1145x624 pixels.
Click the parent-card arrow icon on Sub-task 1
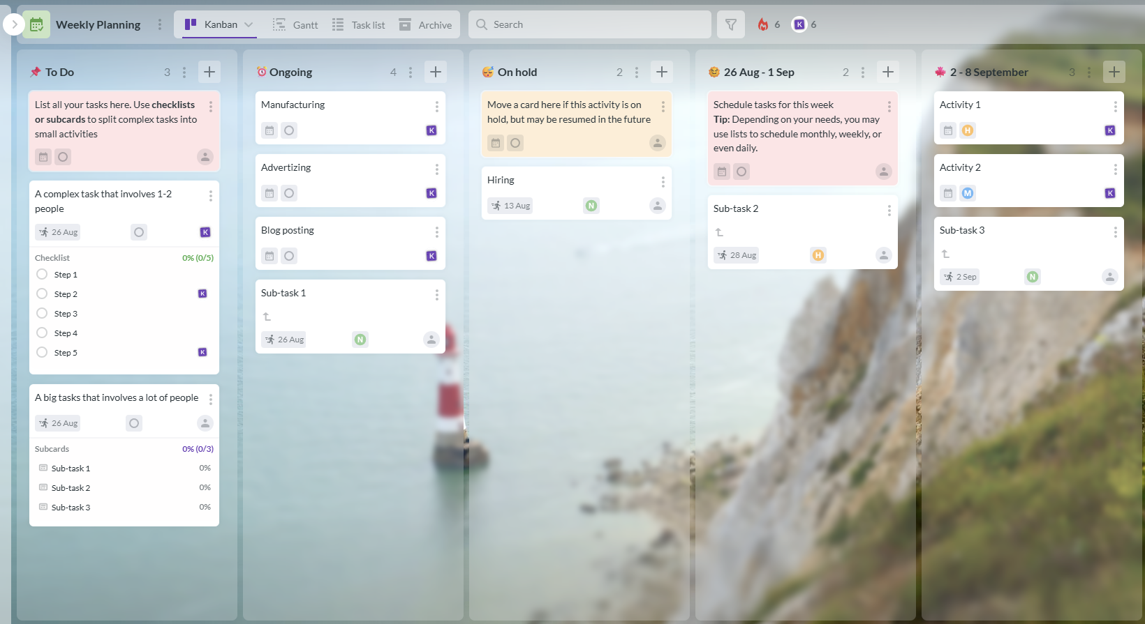pos(267,317)
